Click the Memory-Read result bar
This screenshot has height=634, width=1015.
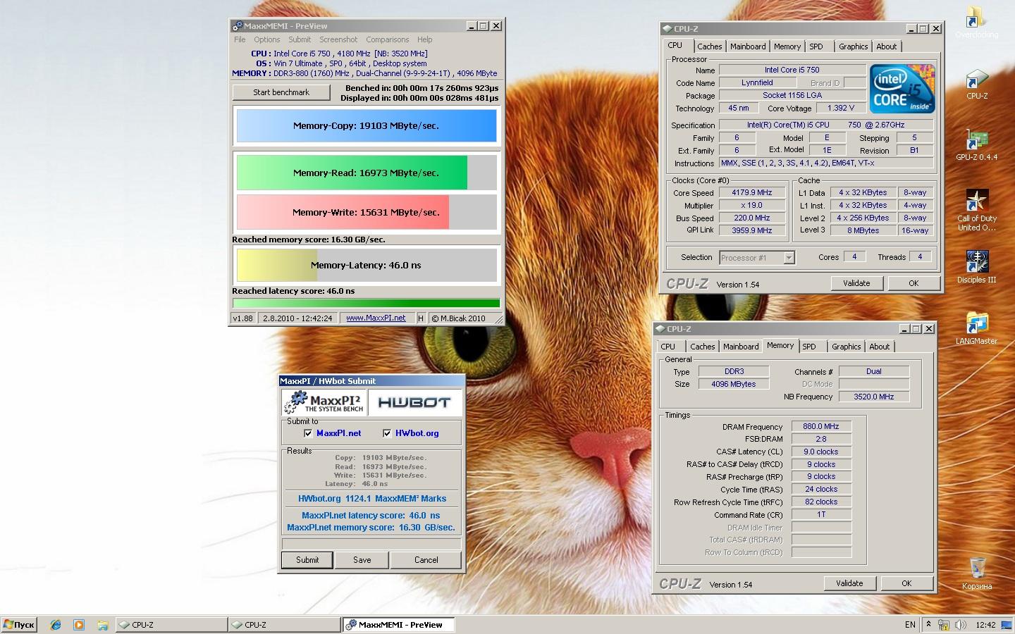coord(367,173)
